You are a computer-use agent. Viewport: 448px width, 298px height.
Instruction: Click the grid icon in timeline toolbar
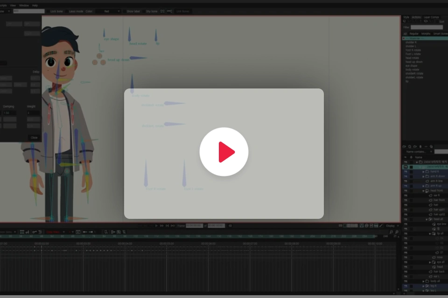(x=22, y=232)
